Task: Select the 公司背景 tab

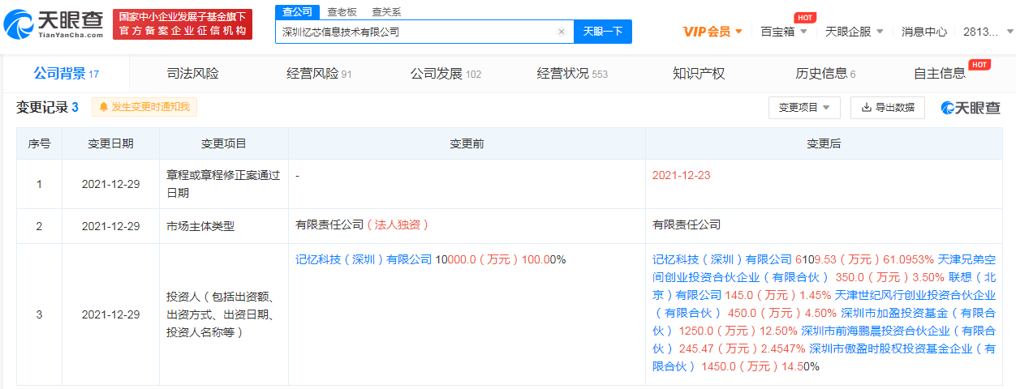Action: click(x=66, y=74)
